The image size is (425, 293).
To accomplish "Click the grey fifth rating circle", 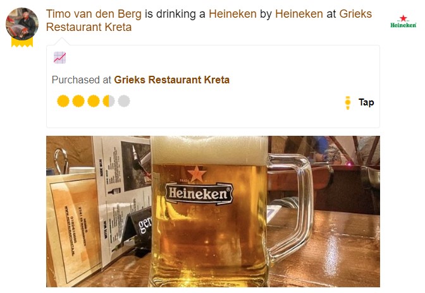I will [x=124, y=101].
